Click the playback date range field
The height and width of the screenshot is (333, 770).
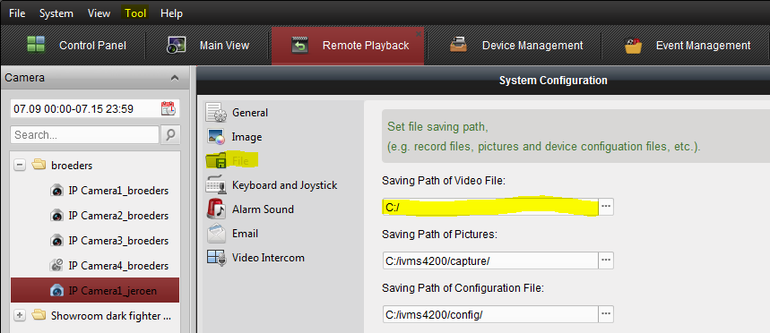click(95, 109)
